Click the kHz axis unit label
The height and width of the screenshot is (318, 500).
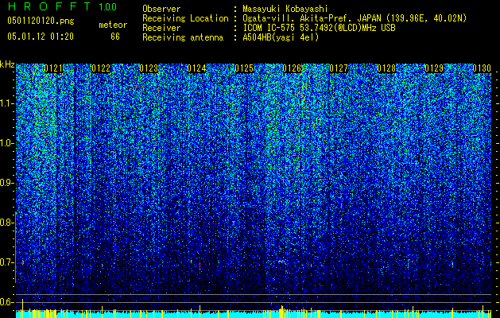pos(7,64)
